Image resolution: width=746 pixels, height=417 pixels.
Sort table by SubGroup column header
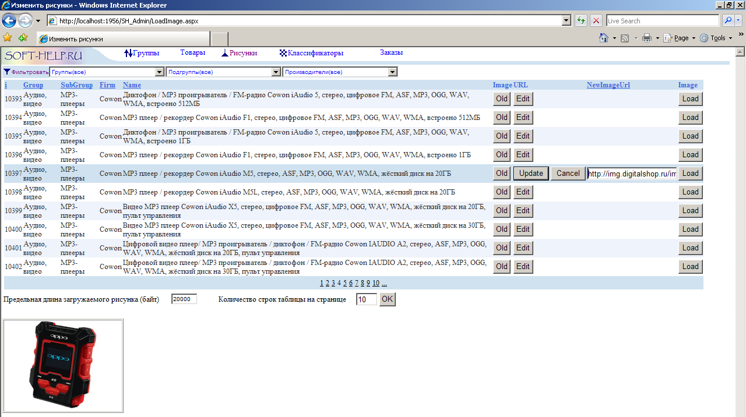click(77, 85)
